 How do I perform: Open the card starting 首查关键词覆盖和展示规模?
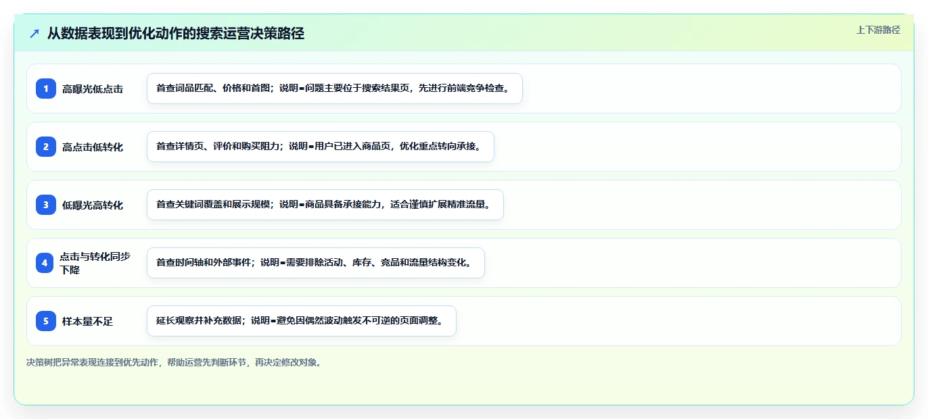coord(325,205)
